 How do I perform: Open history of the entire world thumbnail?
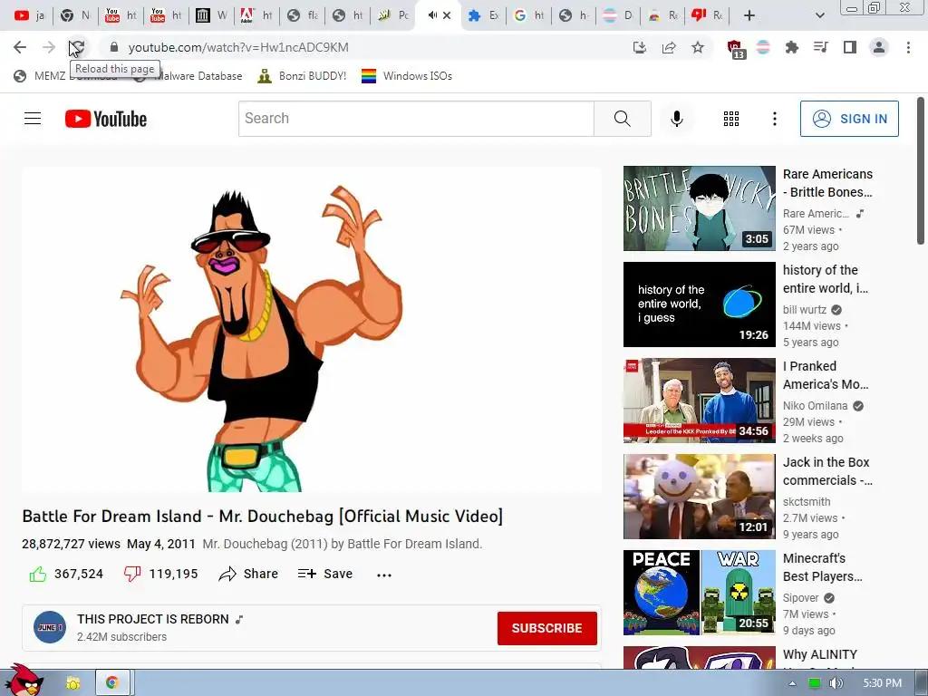pyautogui.click(x=699, y=304)
